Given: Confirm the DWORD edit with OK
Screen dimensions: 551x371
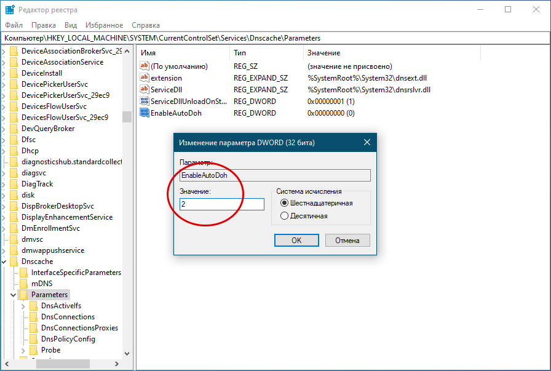Looking at the screenshot, I should click(x=296, y=240).
